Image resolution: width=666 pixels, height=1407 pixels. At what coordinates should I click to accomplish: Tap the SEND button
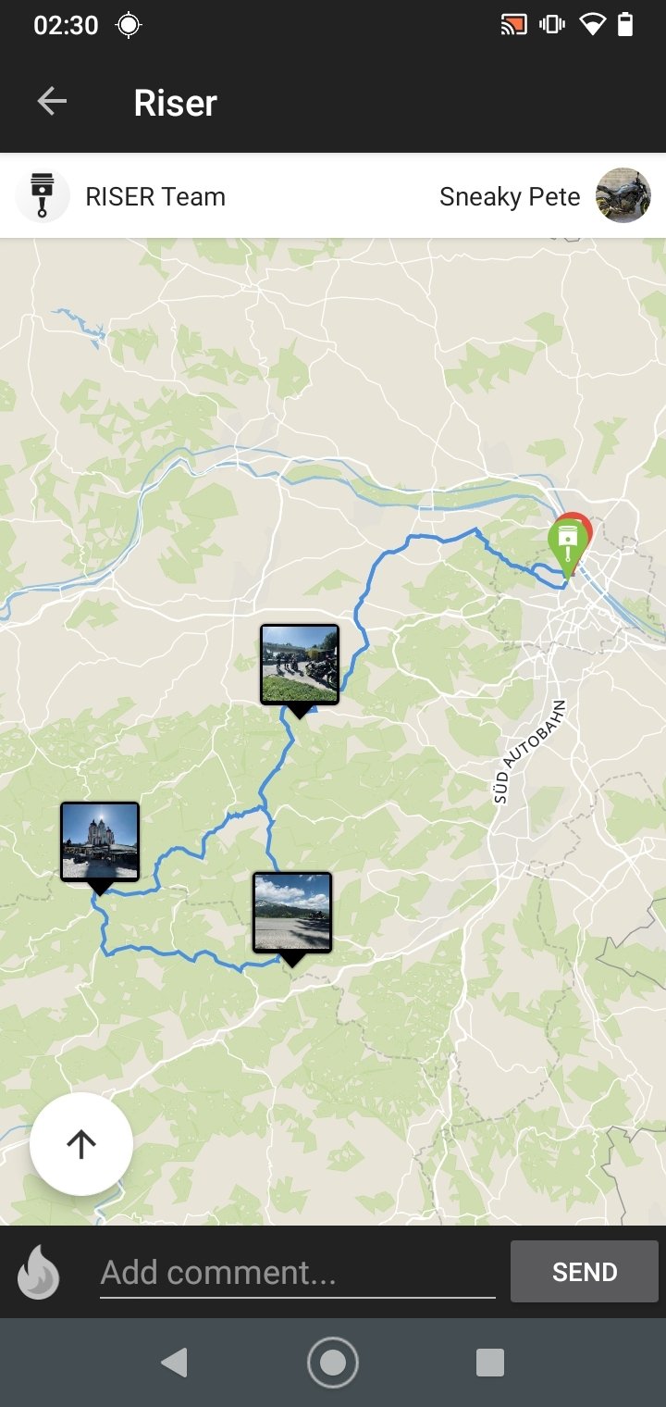pos(585,1272)
